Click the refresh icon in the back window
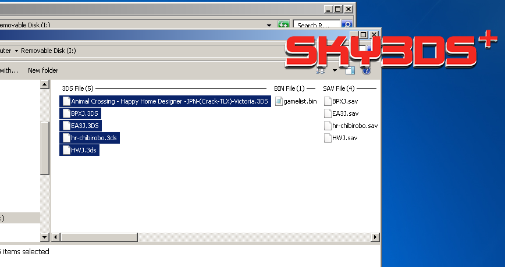The width and height of the screenshot is (505, 267). (283, 25)
